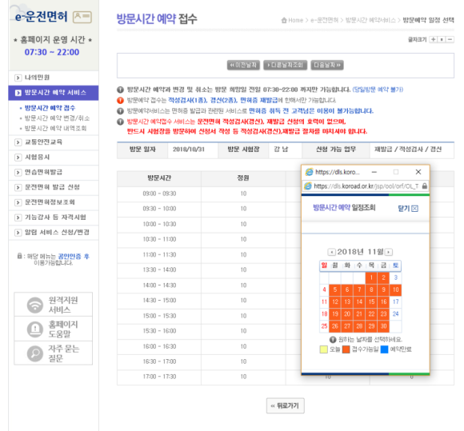464x431 pixels.
Task: Click the 뒤로가기 button
Action: coord(285,405)
